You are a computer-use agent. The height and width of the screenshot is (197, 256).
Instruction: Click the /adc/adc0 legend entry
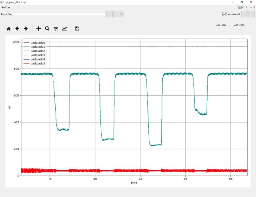[x=34, y=42]
